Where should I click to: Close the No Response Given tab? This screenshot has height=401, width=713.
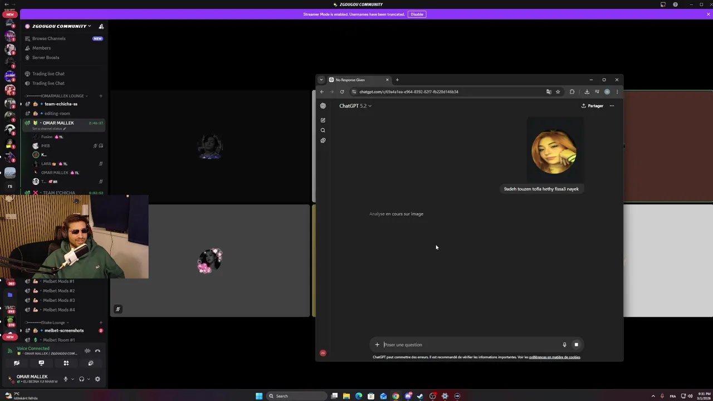pyautogui.click(x=387, y=80)
